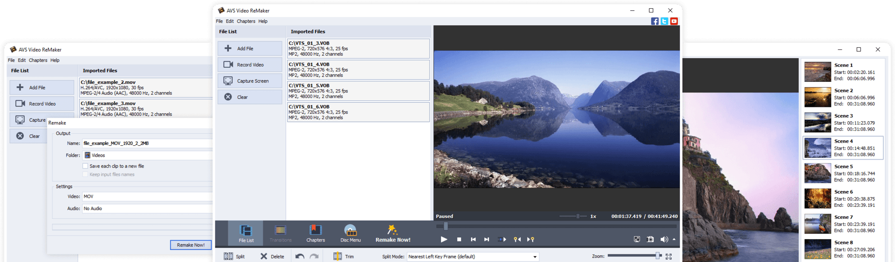Open the Facebook link icon
The image size is (895, 262).
[x=655, y=21]
